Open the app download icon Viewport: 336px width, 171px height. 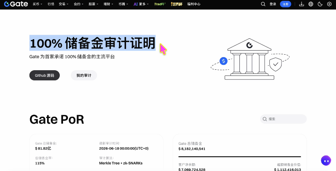pos(302,4)
